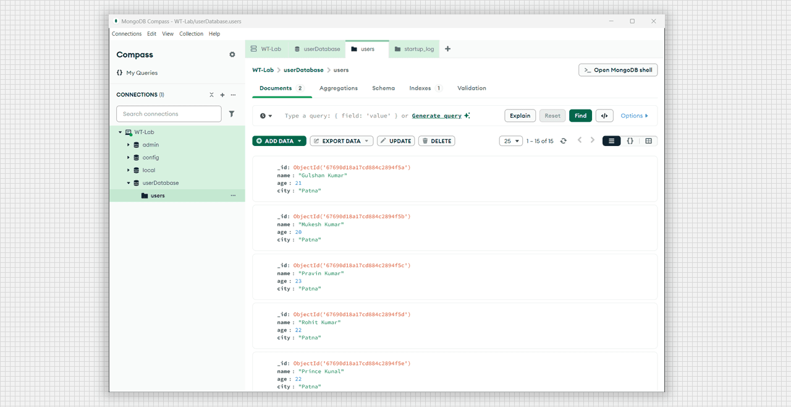The image size is (791, 407).
Task: Open the Export Data dropdown
Action: pos(341,141)
